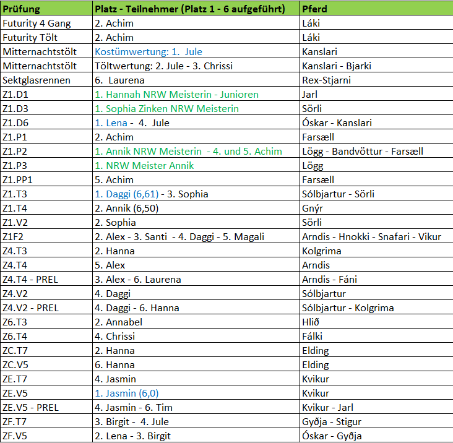Image resolution: width=453 pixels, height=443 pixels.
Task: Click the 'Z4.T4 - PREL' cell
Action: click(46, 278)
